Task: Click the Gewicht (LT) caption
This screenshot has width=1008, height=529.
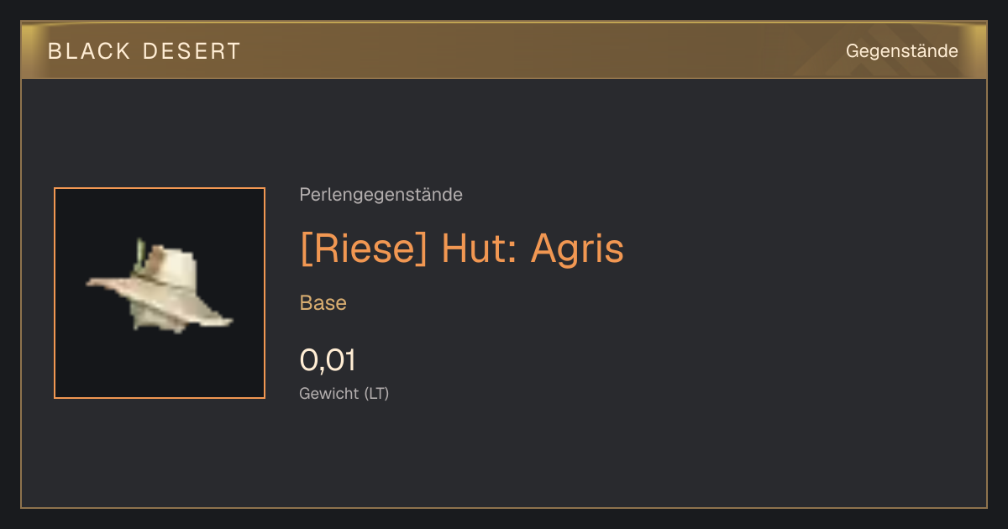Action: coord(344,393)
